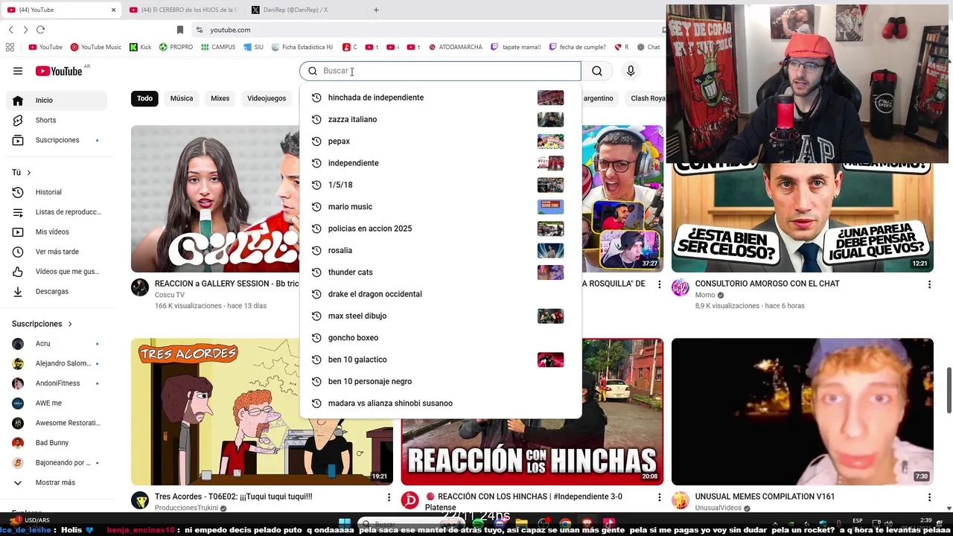The image size is (953, 536).
Task: Choose suggestion 'rosalia'
Action: pos(440,250)
